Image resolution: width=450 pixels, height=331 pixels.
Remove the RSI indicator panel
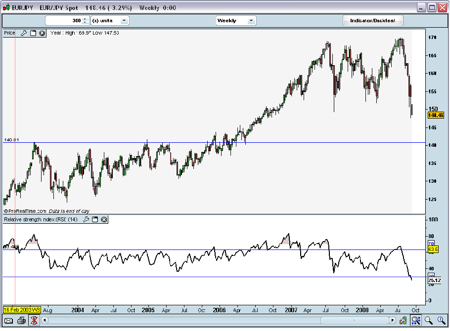[104, 219]
